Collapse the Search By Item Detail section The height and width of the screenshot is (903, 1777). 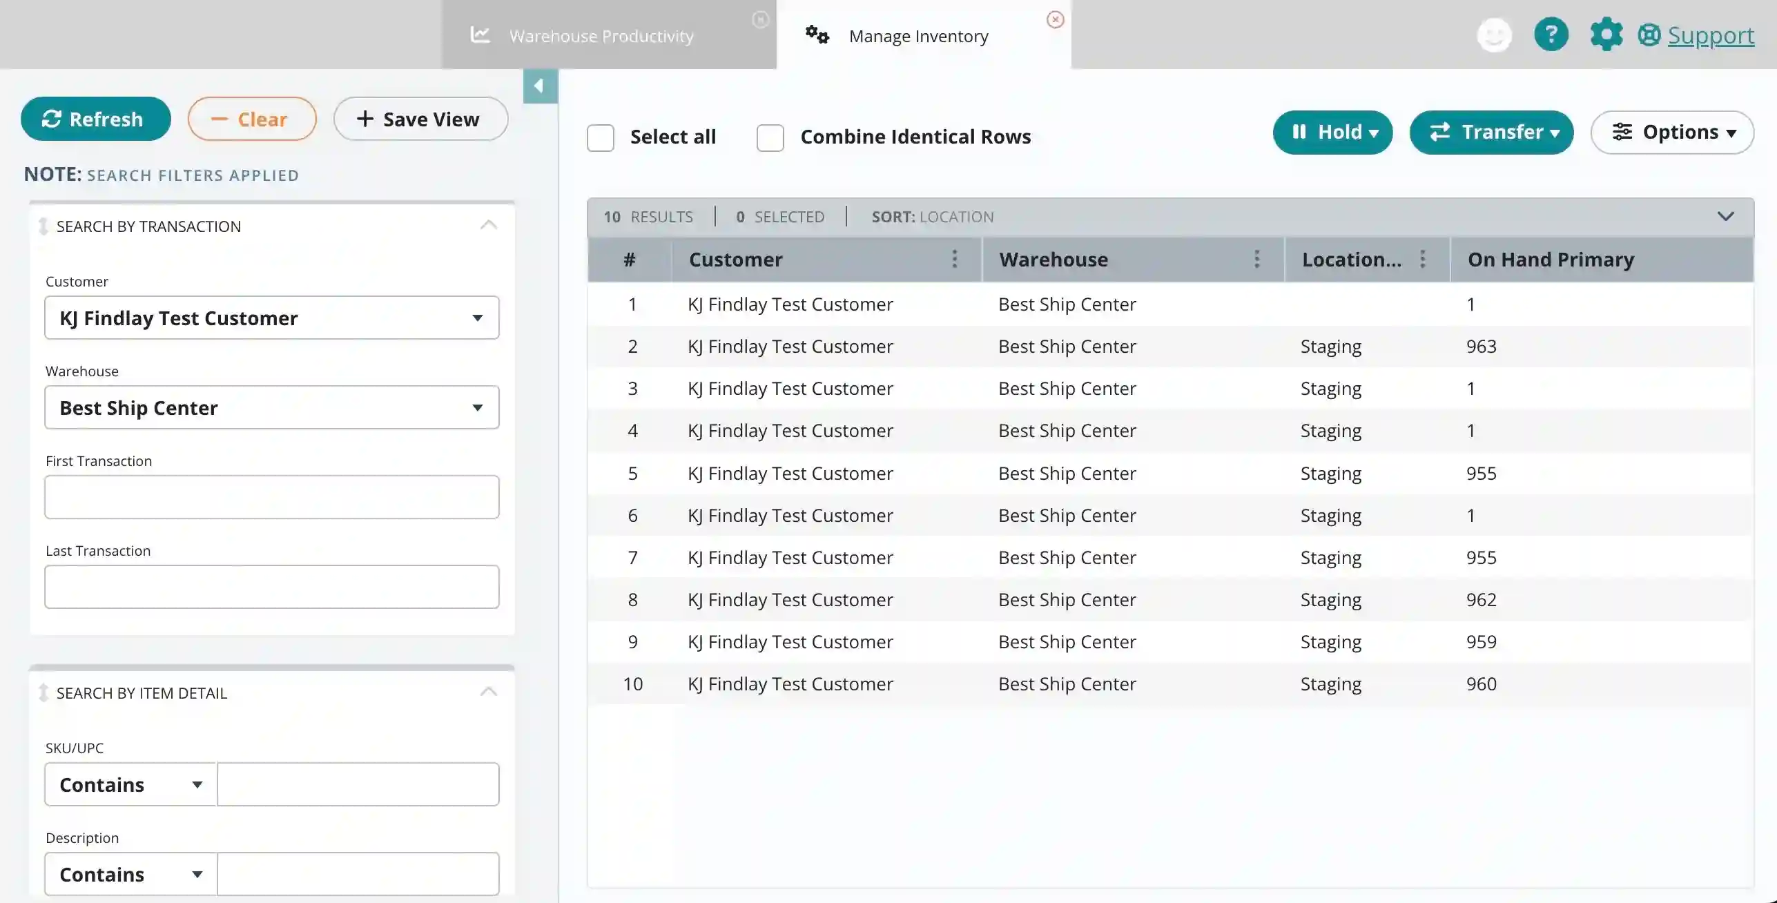[x=489, y=691]
